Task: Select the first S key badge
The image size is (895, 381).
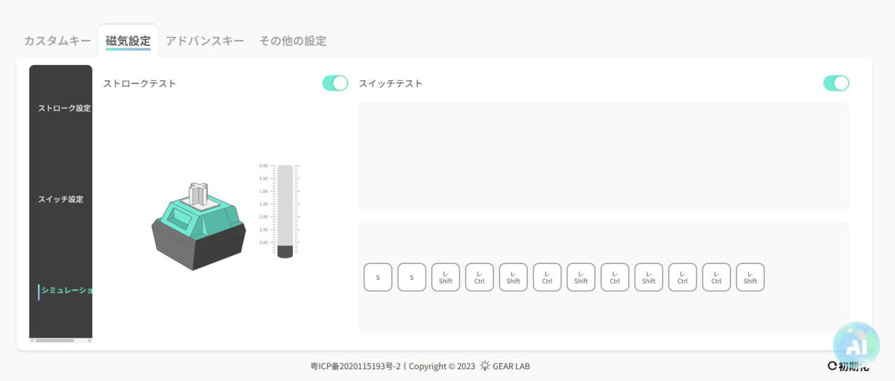Action: pos(378,277)
